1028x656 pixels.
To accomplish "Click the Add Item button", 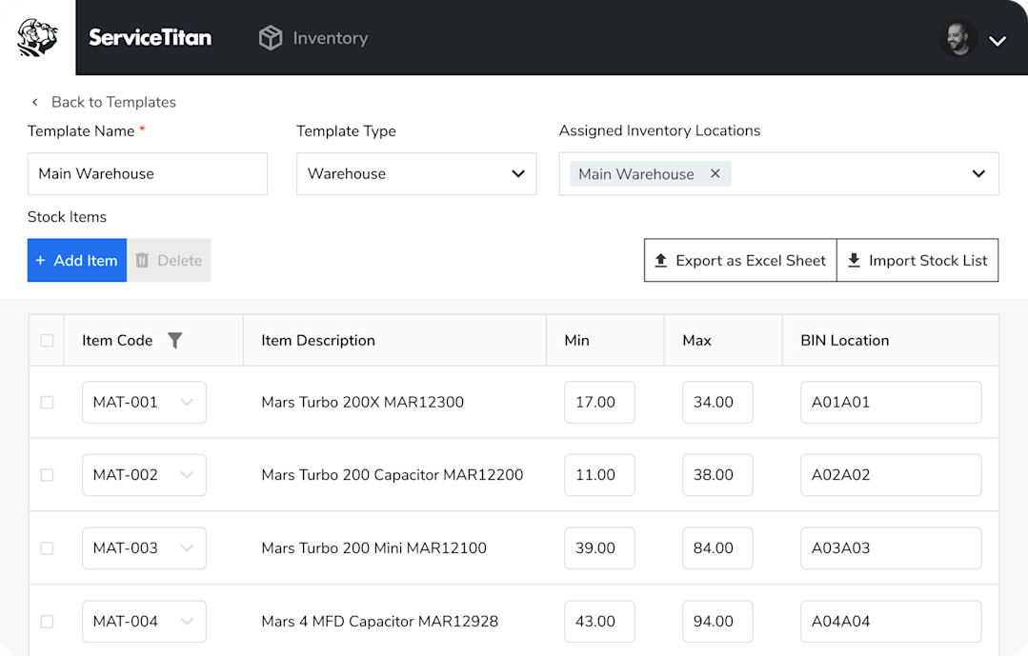I will coord(77,260).
